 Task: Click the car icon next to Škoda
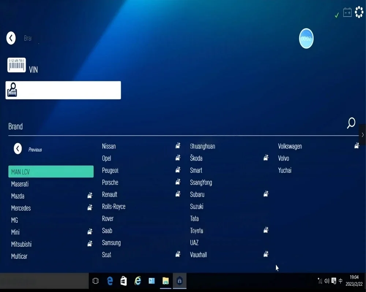click(x=266, y=158)
